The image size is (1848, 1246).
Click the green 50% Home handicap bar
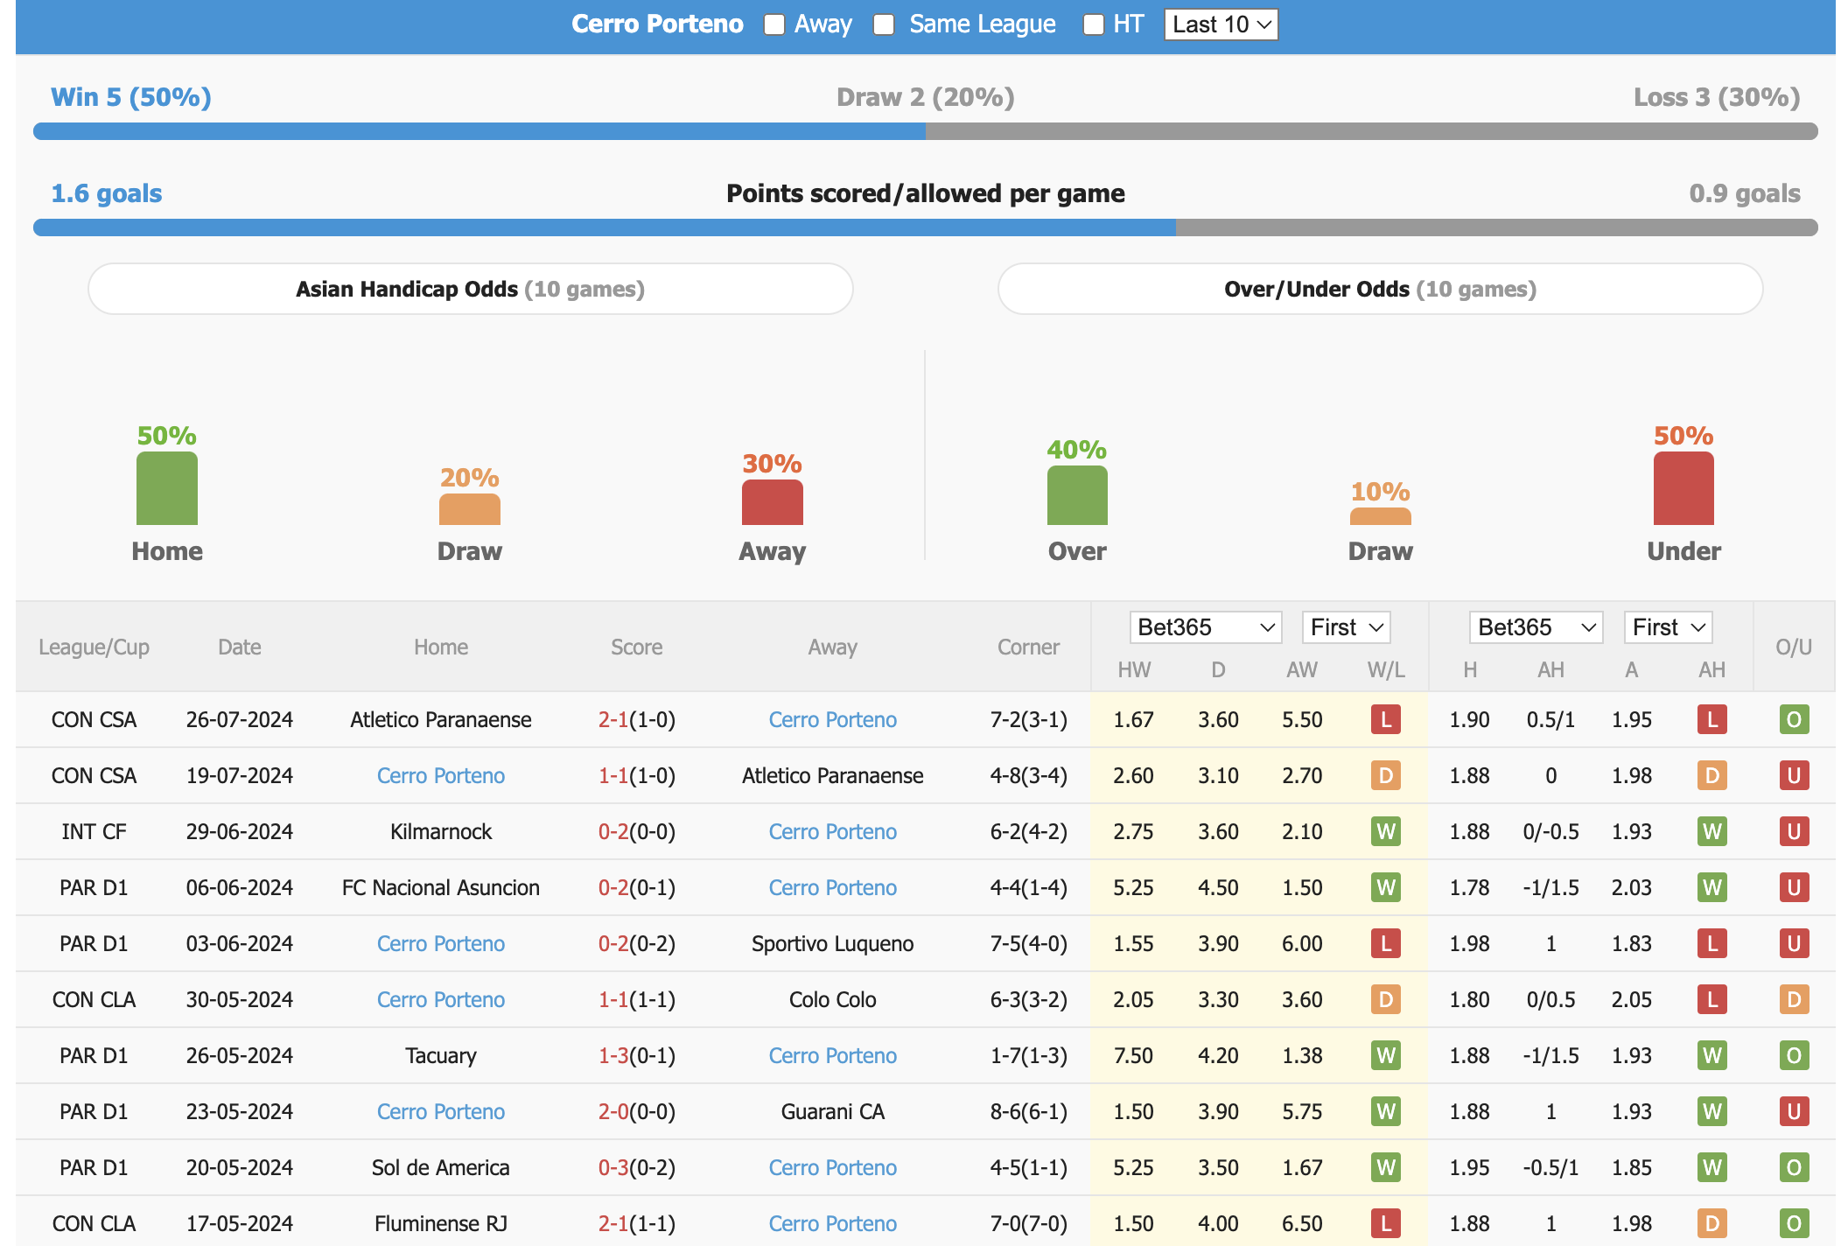click(167, 488)
